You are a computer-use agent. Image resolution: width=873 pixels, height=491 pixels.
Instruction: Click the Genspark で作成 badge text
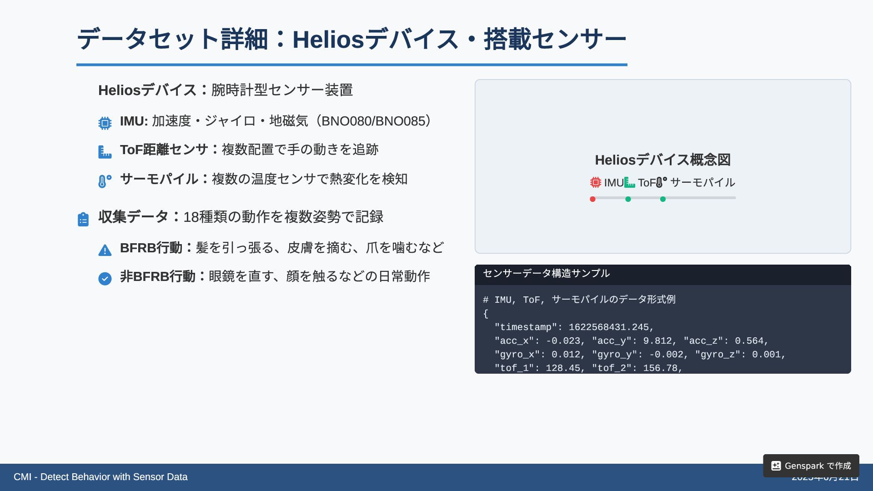818,466
